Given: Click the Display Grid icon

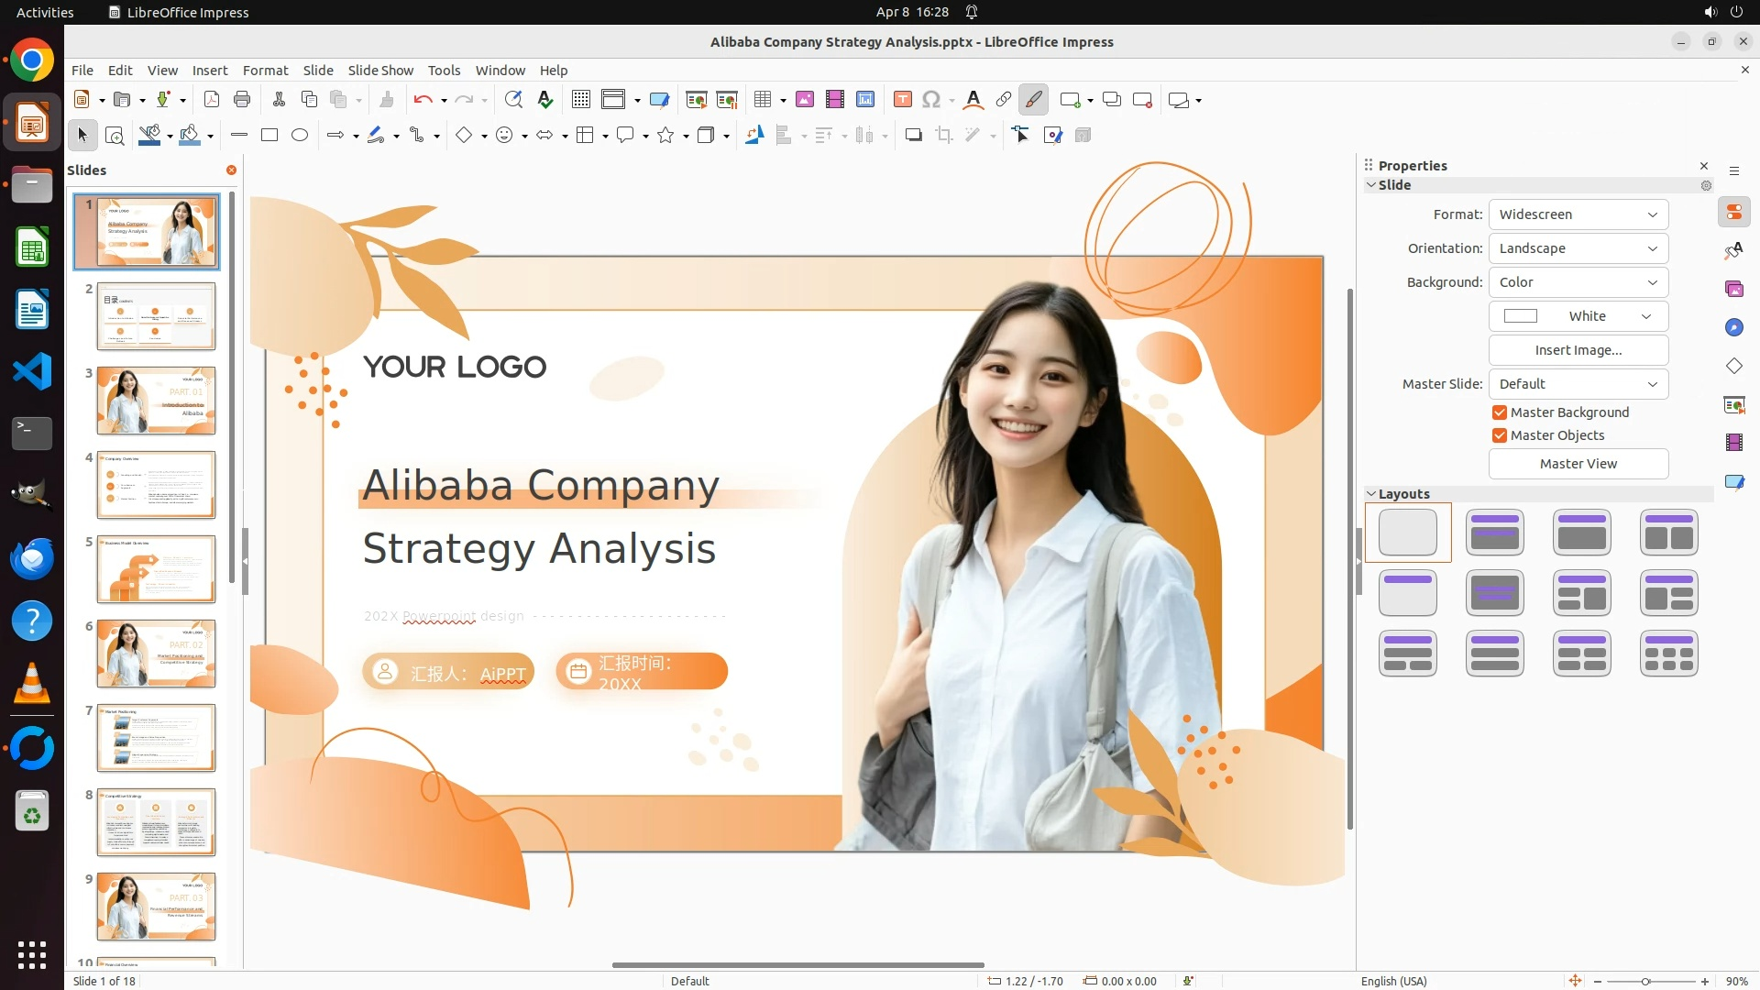Looking at the screenshot, I should [x=580, y=100].
